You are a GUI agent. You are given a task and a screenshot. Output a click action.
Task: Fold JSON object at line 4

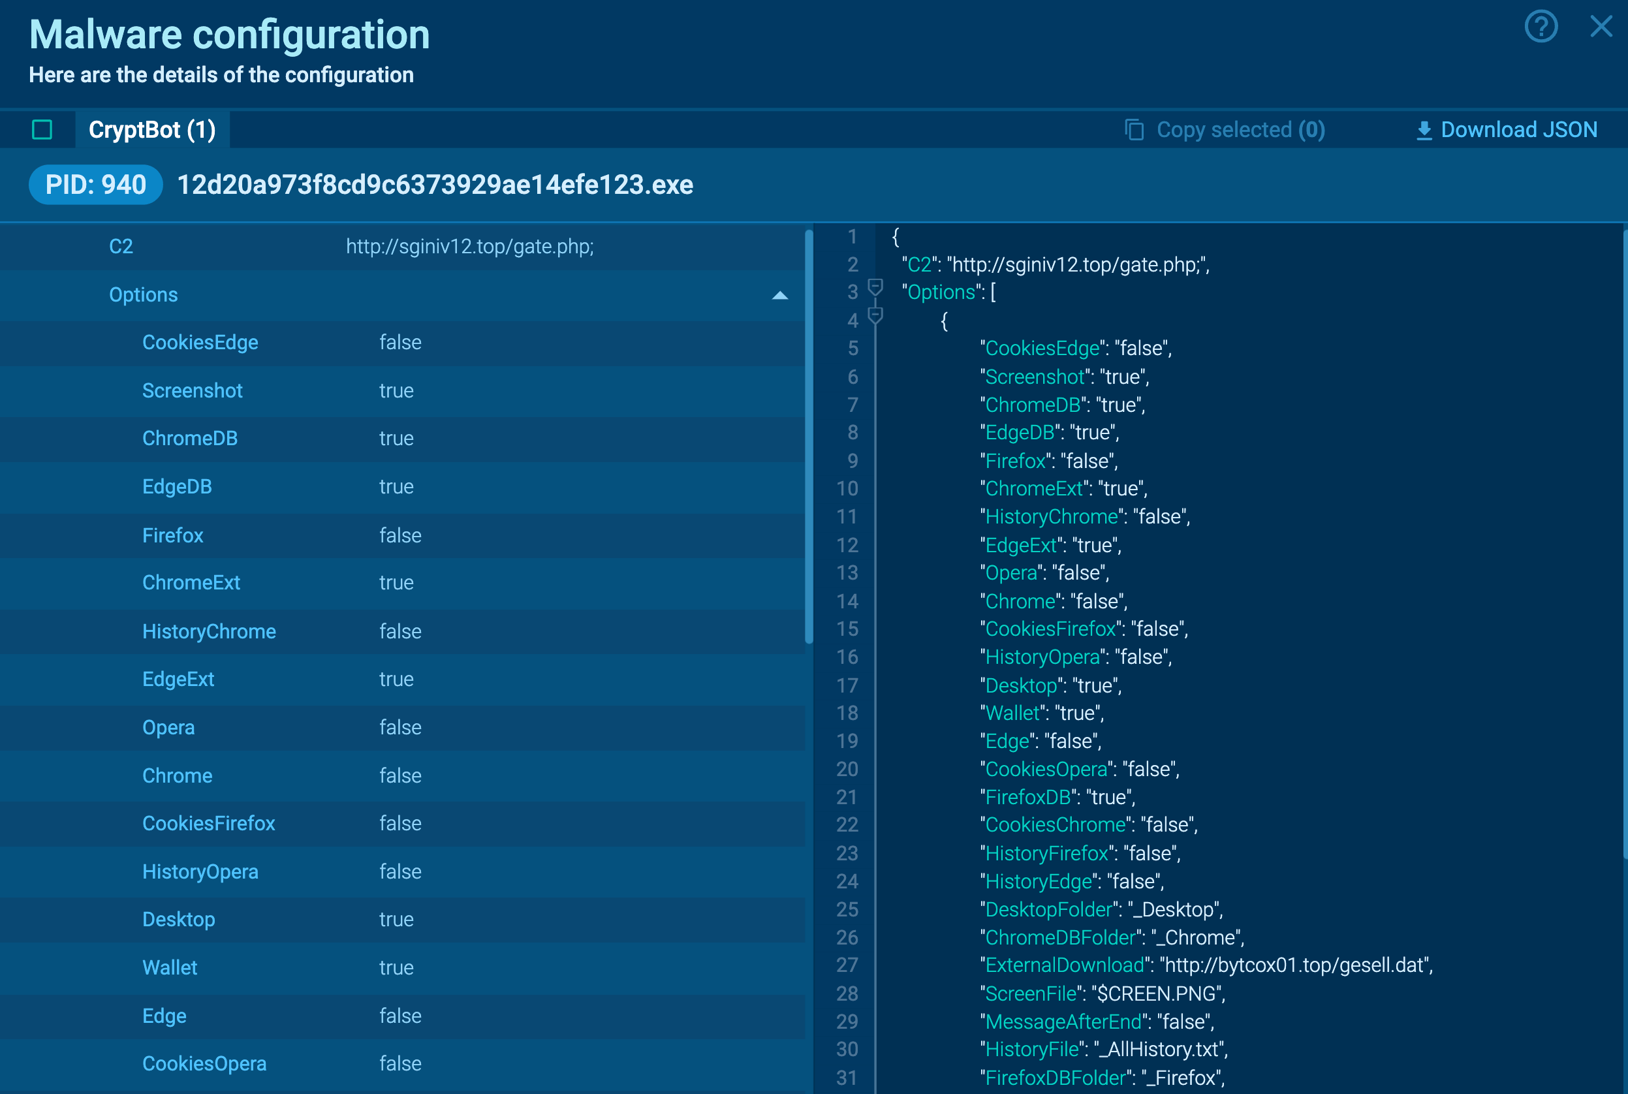click(875, 316)
